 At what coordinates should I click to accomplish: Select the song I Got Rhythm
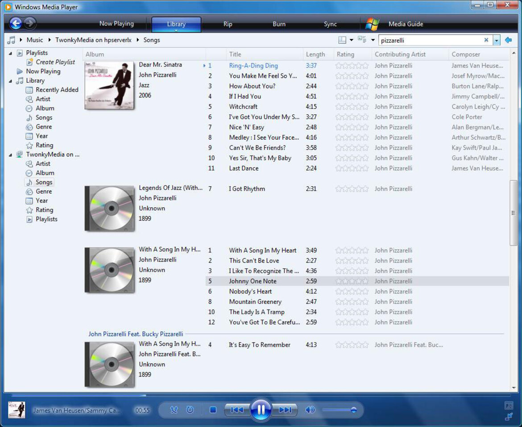247,188
